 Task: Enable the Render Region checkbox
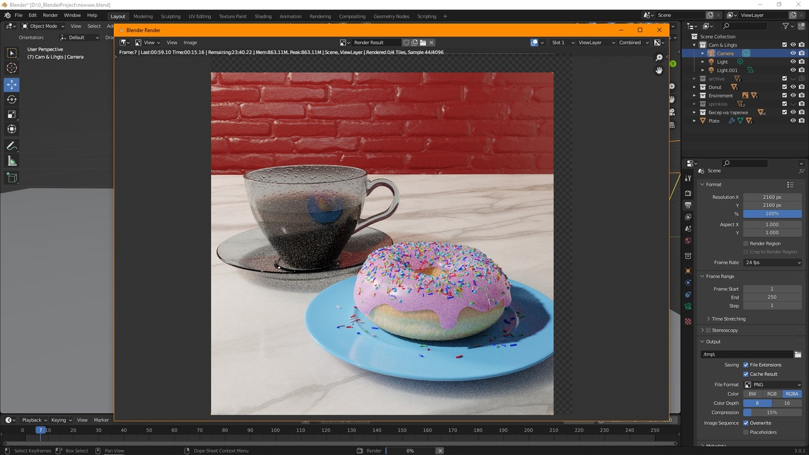[746, 243]
